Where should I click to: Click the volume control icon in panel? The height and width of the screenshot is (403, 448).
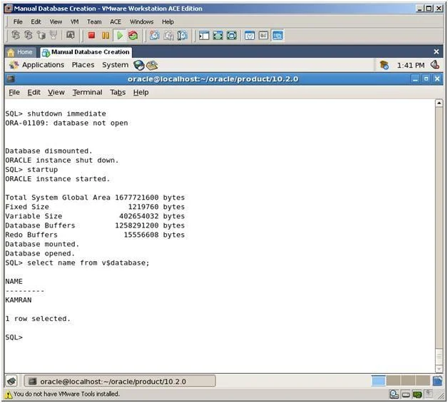click(435, 65)
